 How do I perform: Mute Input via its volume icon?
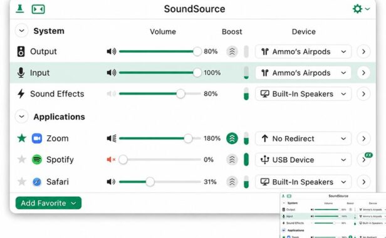pos(112,73)
